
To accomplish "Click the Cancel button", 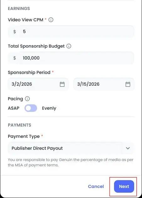I will point(96,186).
